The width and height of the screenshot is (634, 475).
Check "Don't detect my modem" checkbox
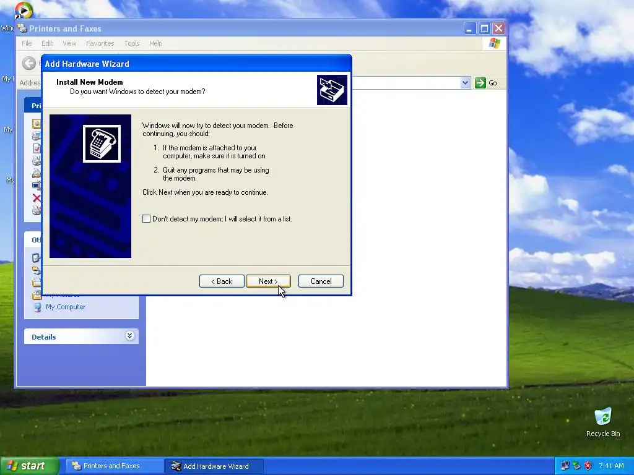pos(146,219)
